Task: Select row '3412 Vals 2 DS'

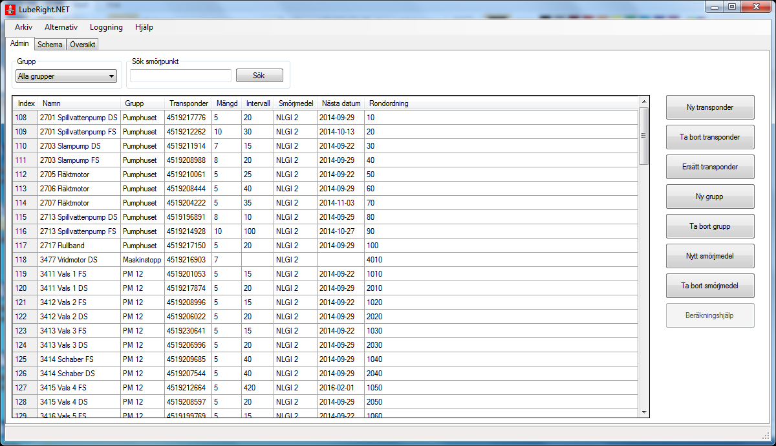Action: click(x=325, y=317)
